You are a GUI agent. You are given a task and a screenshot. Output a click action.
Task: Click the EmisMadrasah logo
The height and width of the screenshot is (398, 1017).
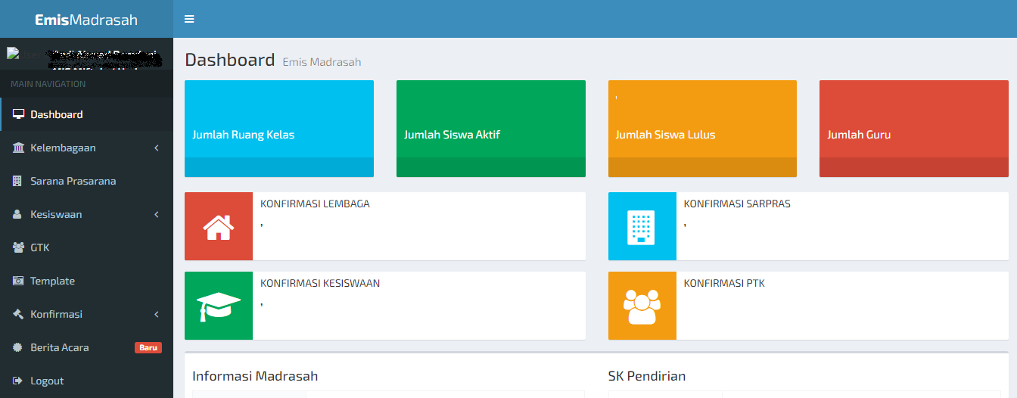pos(86,20)
